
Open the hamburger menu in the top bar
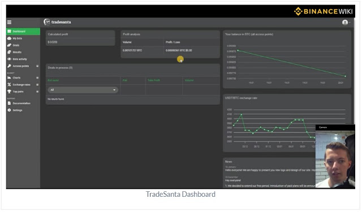click(x=9, y=22)
